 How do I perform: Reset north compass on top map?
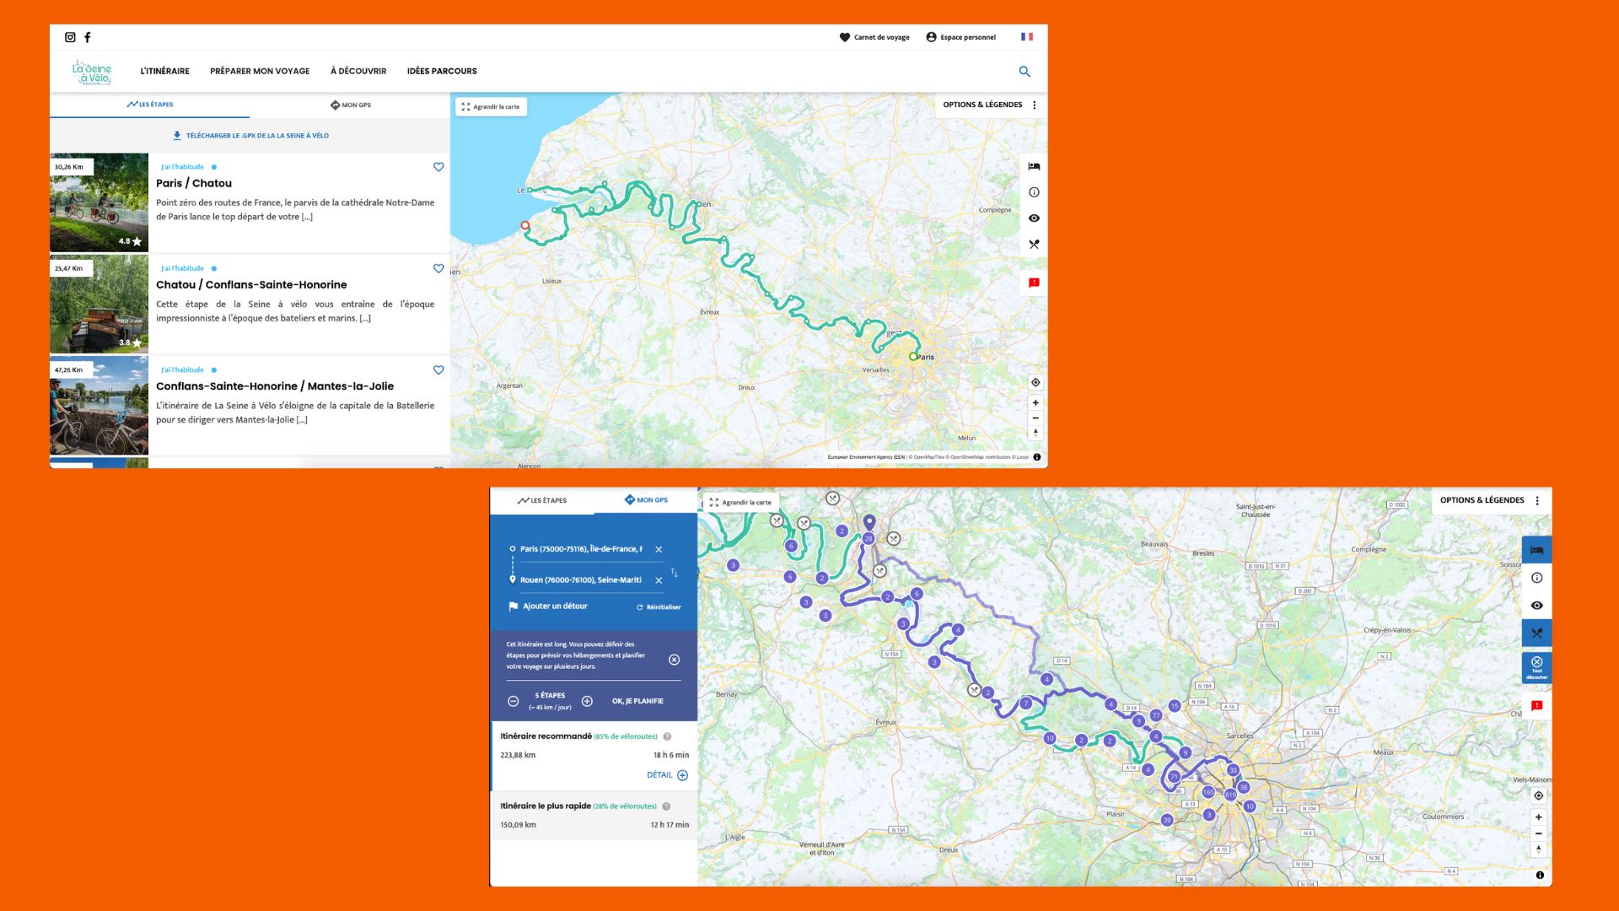tap(1035, 433)
